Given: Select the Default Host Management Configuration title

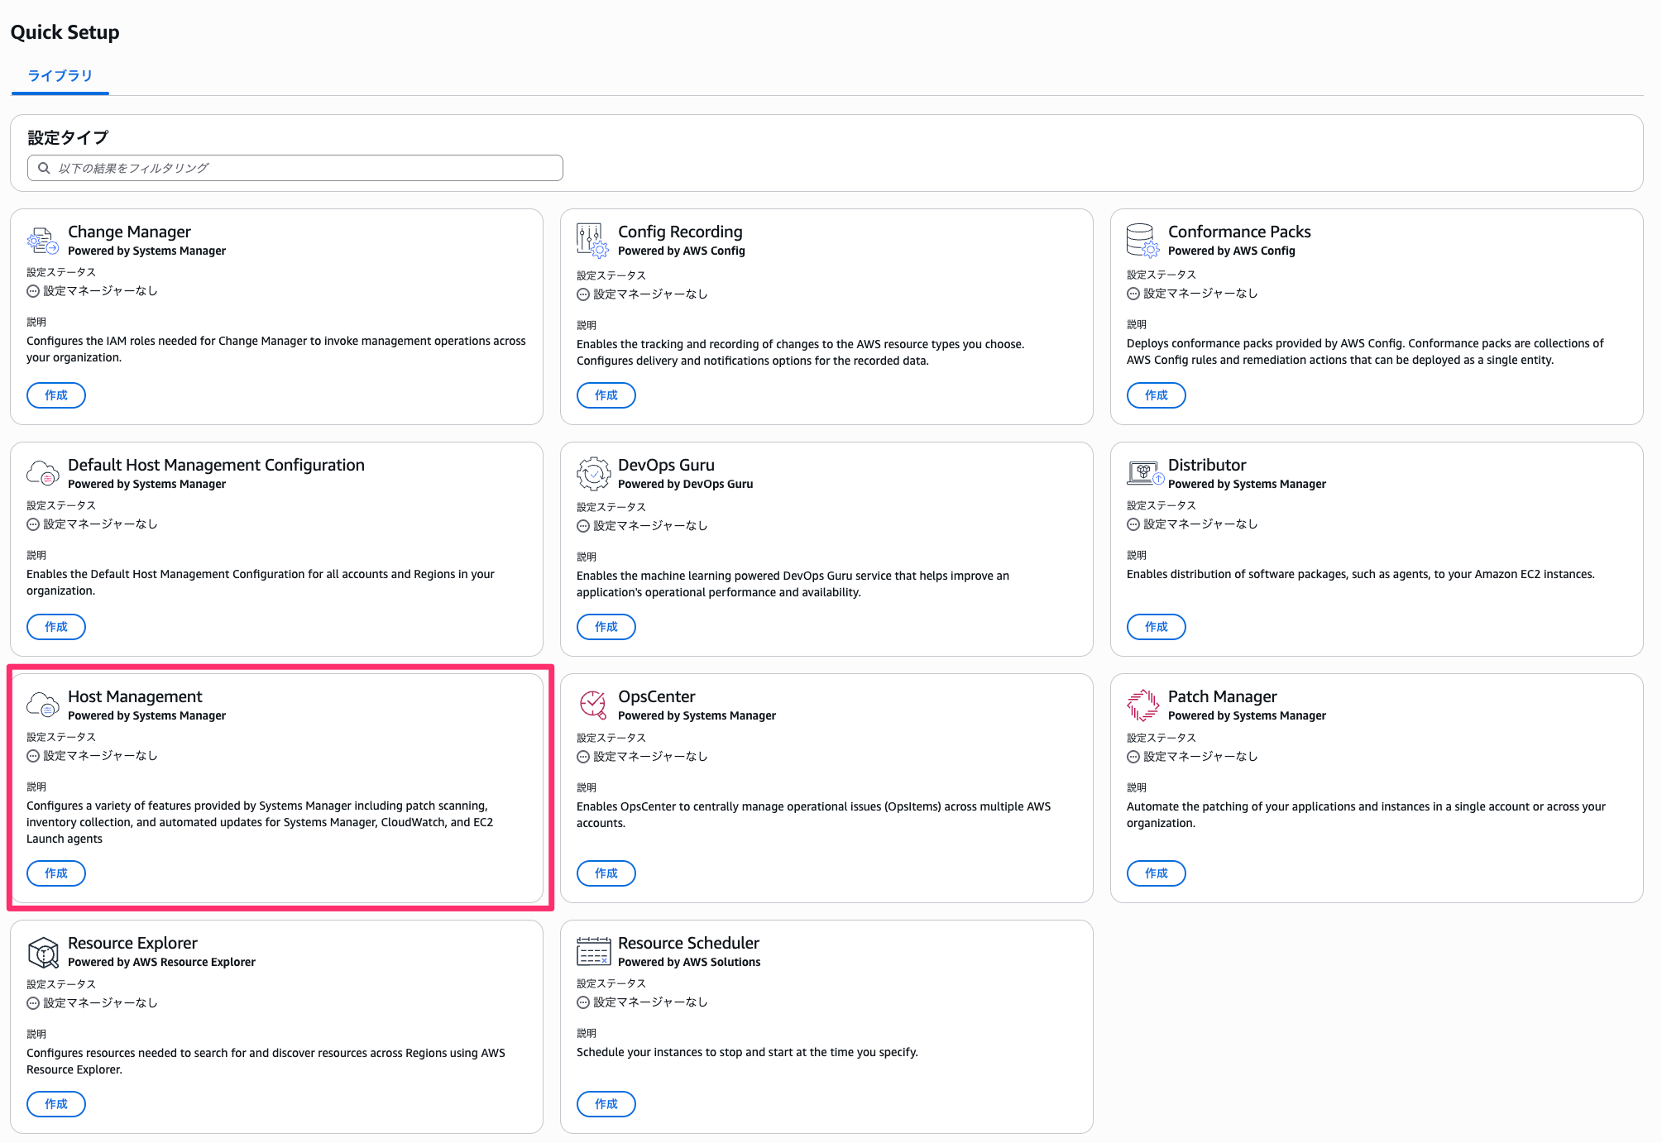Looking at the screenshot, I should coord(216,466).
